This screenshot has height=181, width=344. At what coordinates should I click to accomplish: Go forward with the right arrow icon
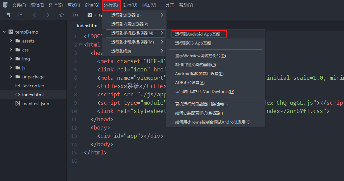[48, 15]
